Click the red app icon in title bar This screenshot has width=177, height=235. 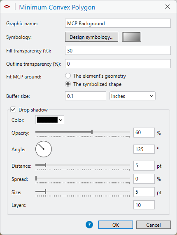(x=7, y=7)
